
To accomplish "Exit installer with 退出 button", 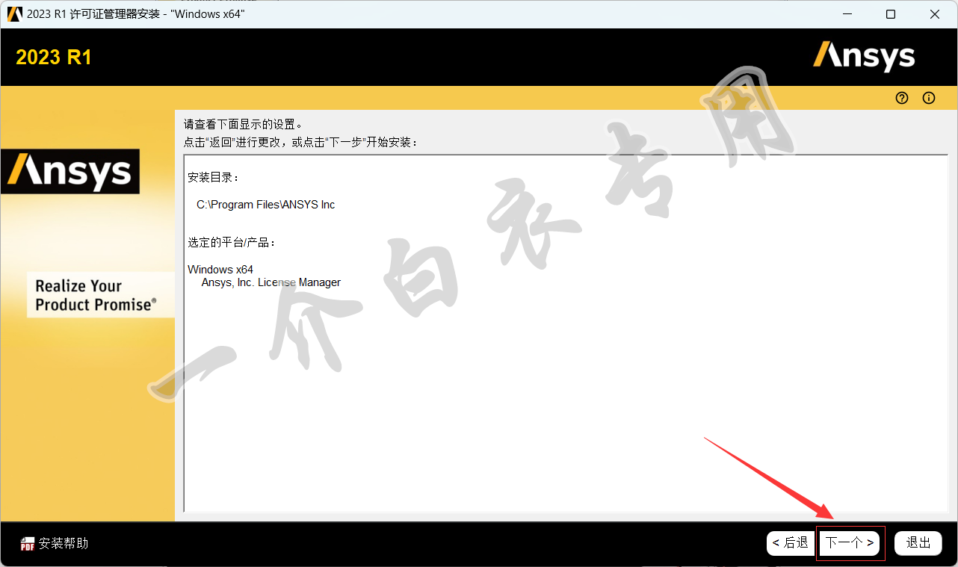I will (918, 543).
